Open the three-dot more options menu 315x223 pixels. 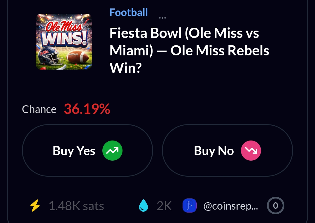tap(162, 18)
